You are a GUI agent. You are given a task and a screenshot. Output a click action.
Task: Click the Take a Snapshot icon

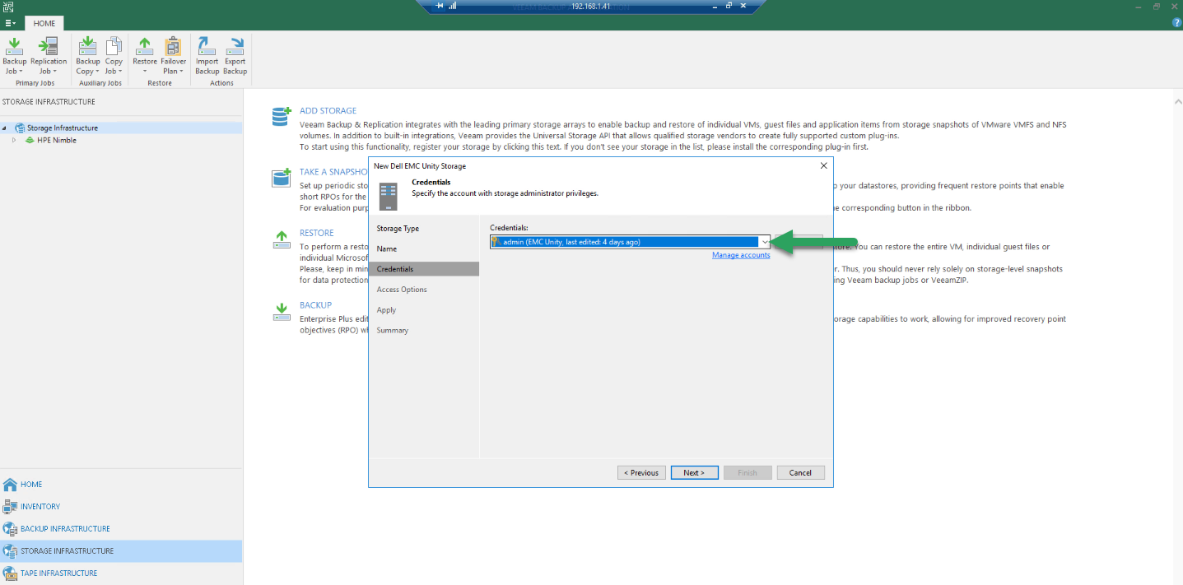(x=282, y=178)
